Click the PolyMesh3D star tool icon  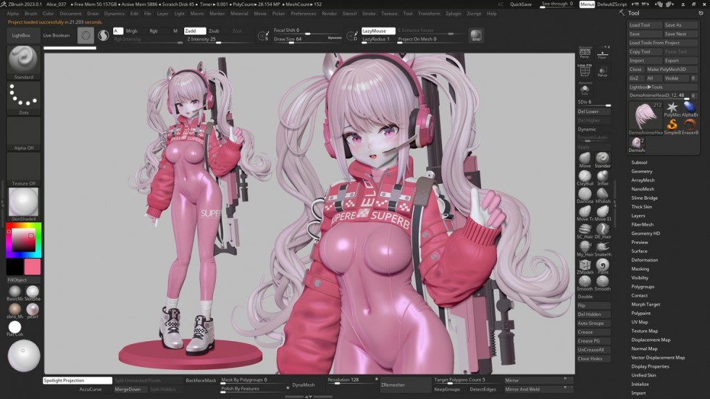(672, 108)
